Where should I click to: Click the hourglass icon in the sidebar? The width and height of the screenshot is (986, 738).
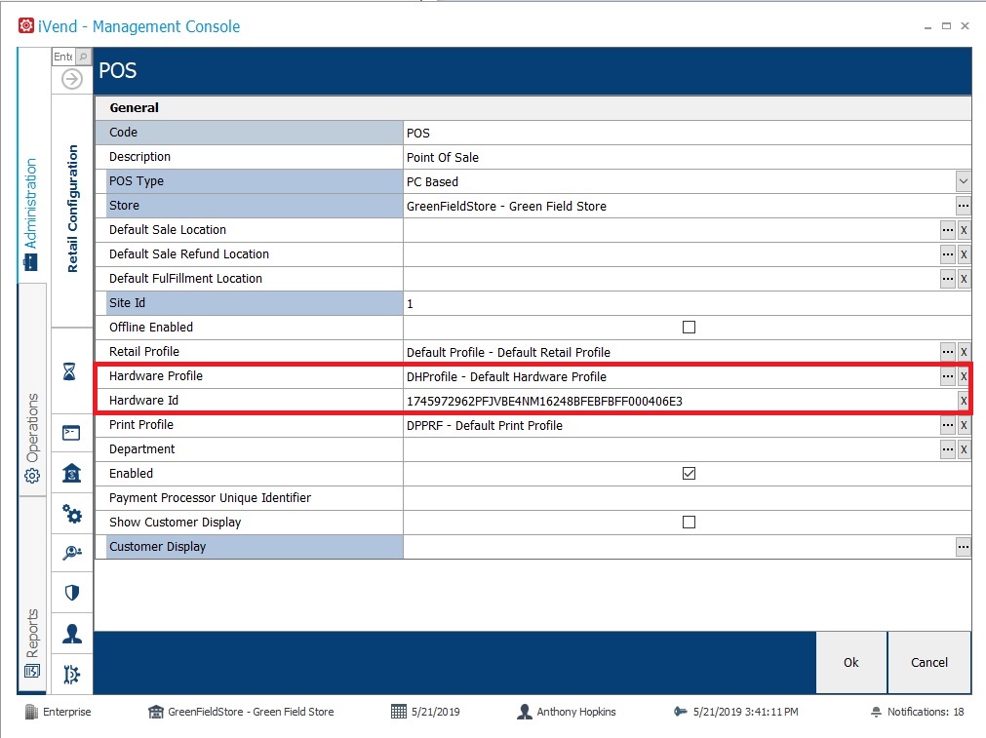pyautogui.click(x=70, y=371)
